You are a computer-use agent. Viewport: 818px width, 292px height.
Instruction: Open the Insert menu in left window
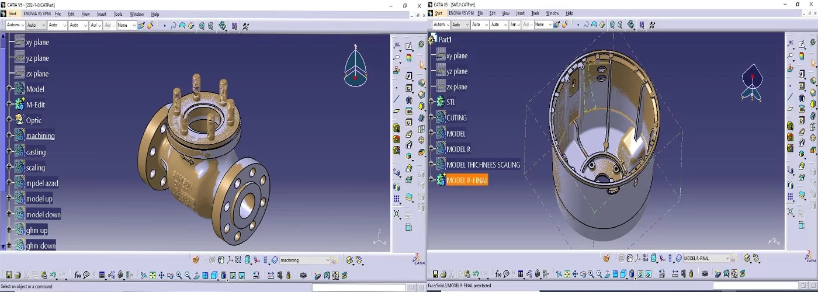coord(102,14)
